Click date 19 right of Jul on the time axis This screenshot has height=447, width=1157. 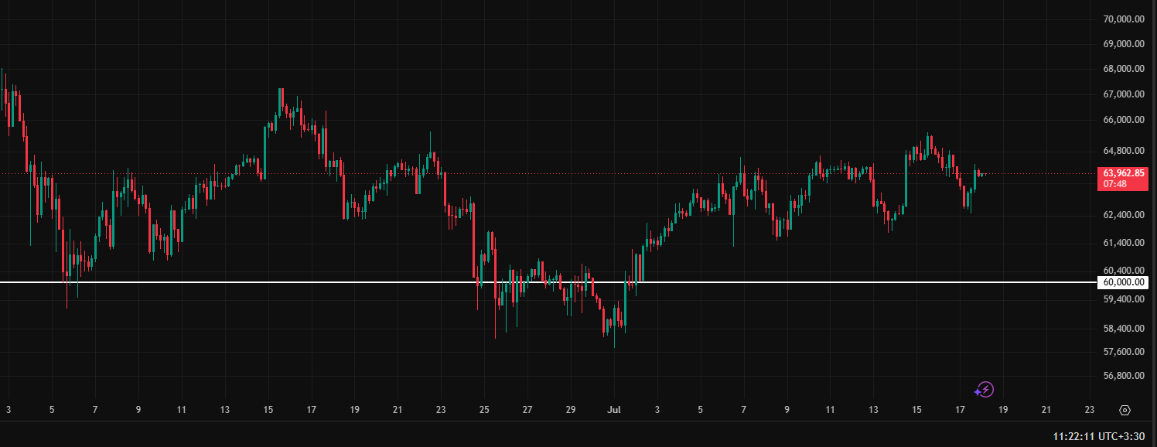coord(1003,411)
